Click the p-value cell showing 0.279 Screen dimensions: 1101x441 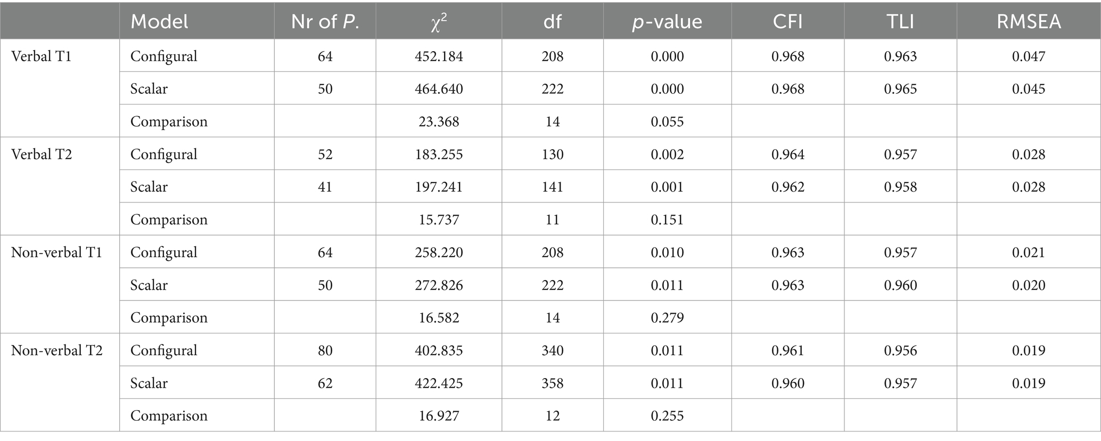(x=667, y=317)
